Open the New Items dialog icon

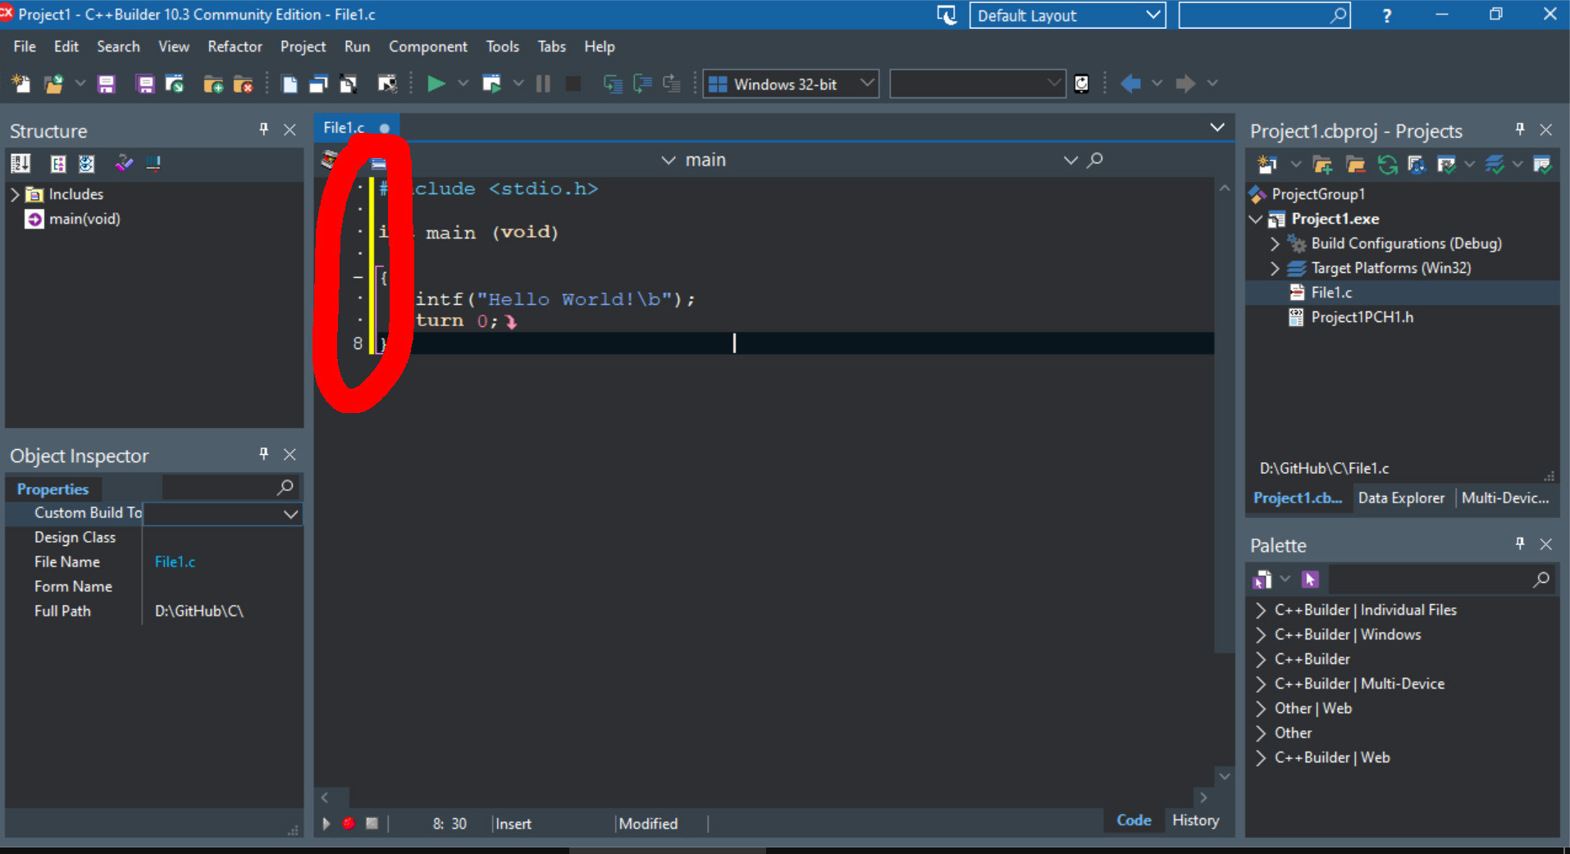(21, 83)
